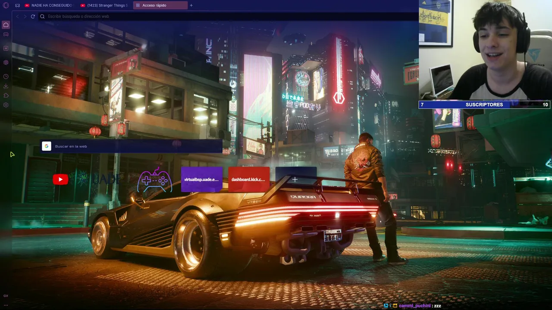Go forward with the forward arrow

pyautogui.click(x=25, y=16)
